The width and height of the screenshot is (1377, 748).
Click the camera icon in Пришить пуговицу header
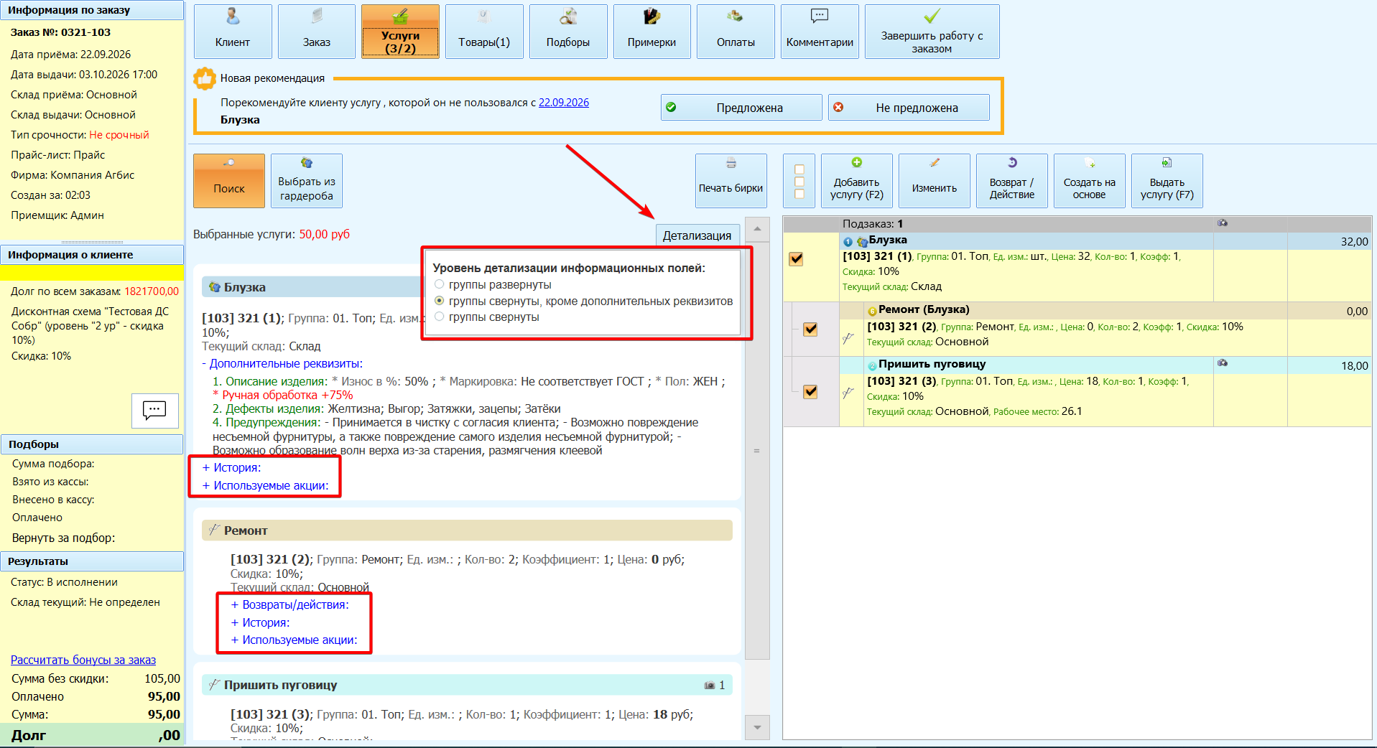click(710, 686)
